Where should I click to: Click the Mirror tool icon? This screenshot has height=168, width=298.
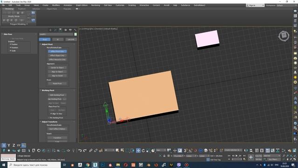(246, 150)
